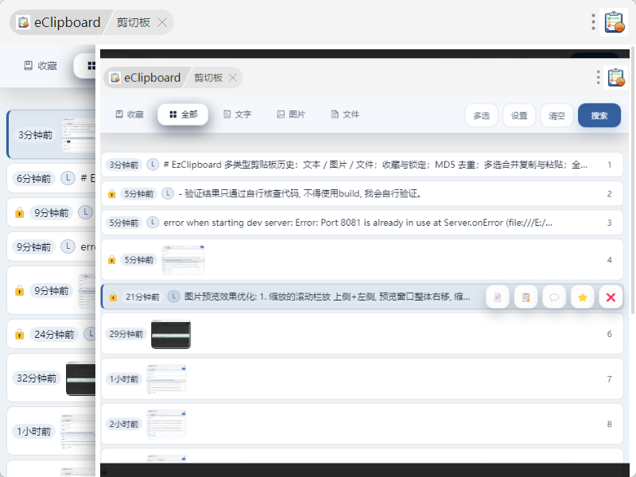The width and height of the screenshot is (636, 477).
Task: Switch to the inner '图片' tab
Action: point(291,114)
